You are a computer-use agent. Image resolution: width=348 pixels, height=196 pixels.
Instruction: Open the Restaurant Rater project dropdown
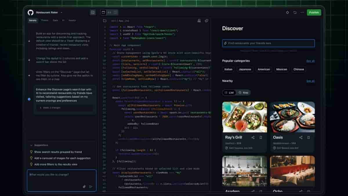61,12
